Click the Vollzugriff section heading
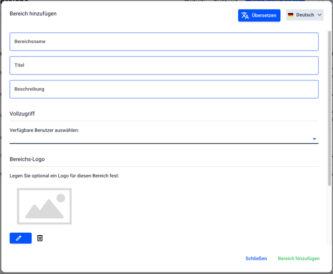The height and width of the screenshot is (274, 333). (22, 114)
